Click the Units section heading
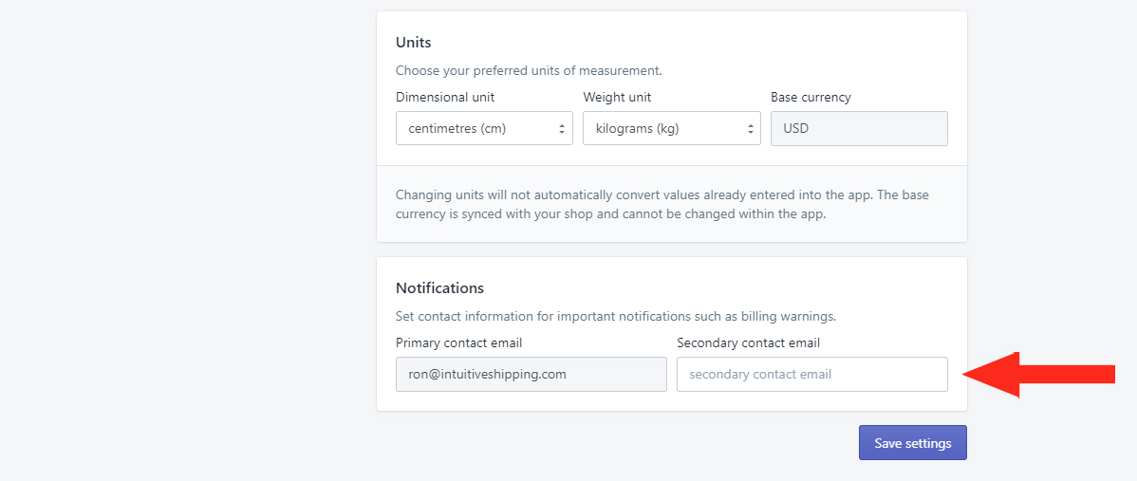The image size is (1137, 481). [413, 42]
